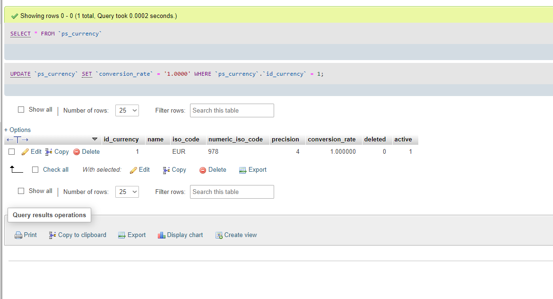
Task: Click the iso_code cell EUR
Action: click(x=179, y=151)
